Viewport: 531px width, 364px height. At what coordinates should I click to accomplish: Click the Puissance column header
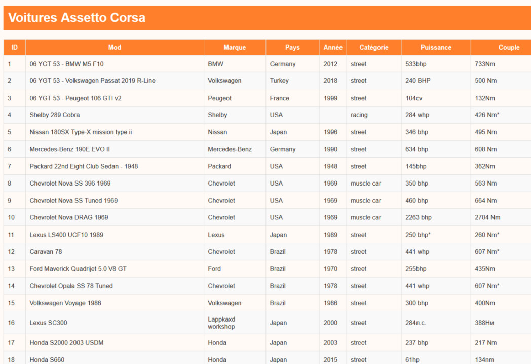coord(436,48)
